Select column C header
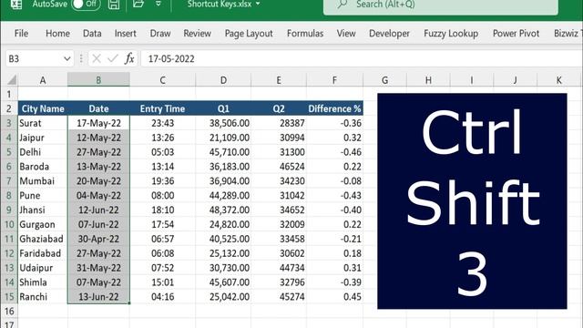Viewport: 583px width, 328px height. (x=162, y=80)
